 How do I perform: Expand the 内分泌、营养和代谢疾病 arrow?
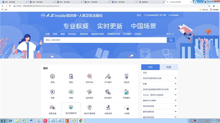point(175,95)
